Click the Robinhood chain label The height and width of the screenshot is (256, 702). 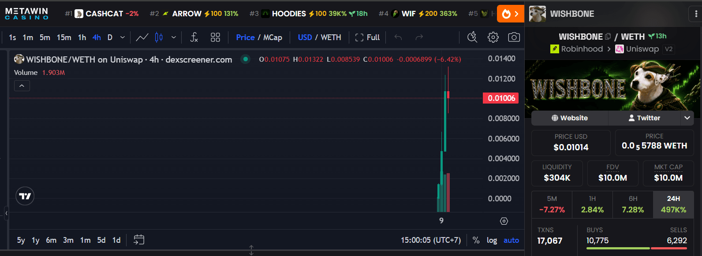[x=577, y=49]
